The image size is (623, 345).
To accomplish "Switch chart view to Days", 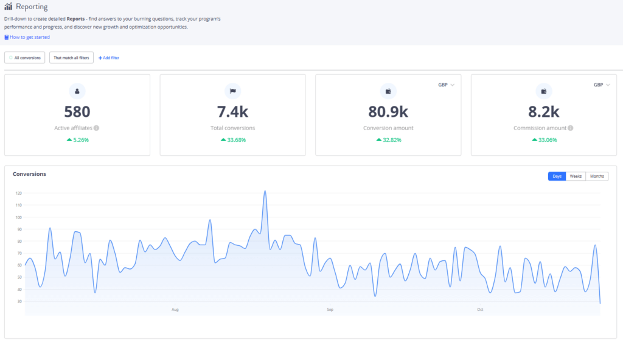I will click(557, 176).
